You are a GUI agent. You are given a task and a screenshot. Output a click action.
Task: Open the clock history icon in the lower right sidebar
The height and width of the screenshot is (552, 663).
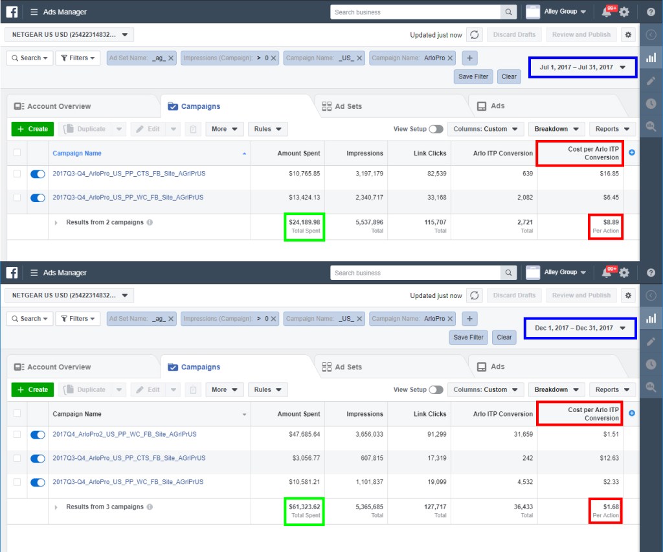click(651, 365)
